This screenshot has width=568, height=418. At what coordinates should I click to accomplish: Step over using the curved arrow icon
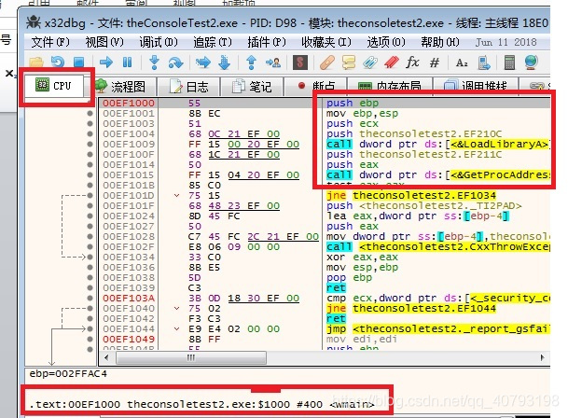175,63
